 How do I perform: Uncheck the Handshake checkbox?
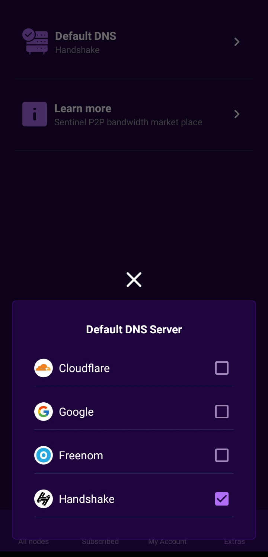click(x=222, y=499)
